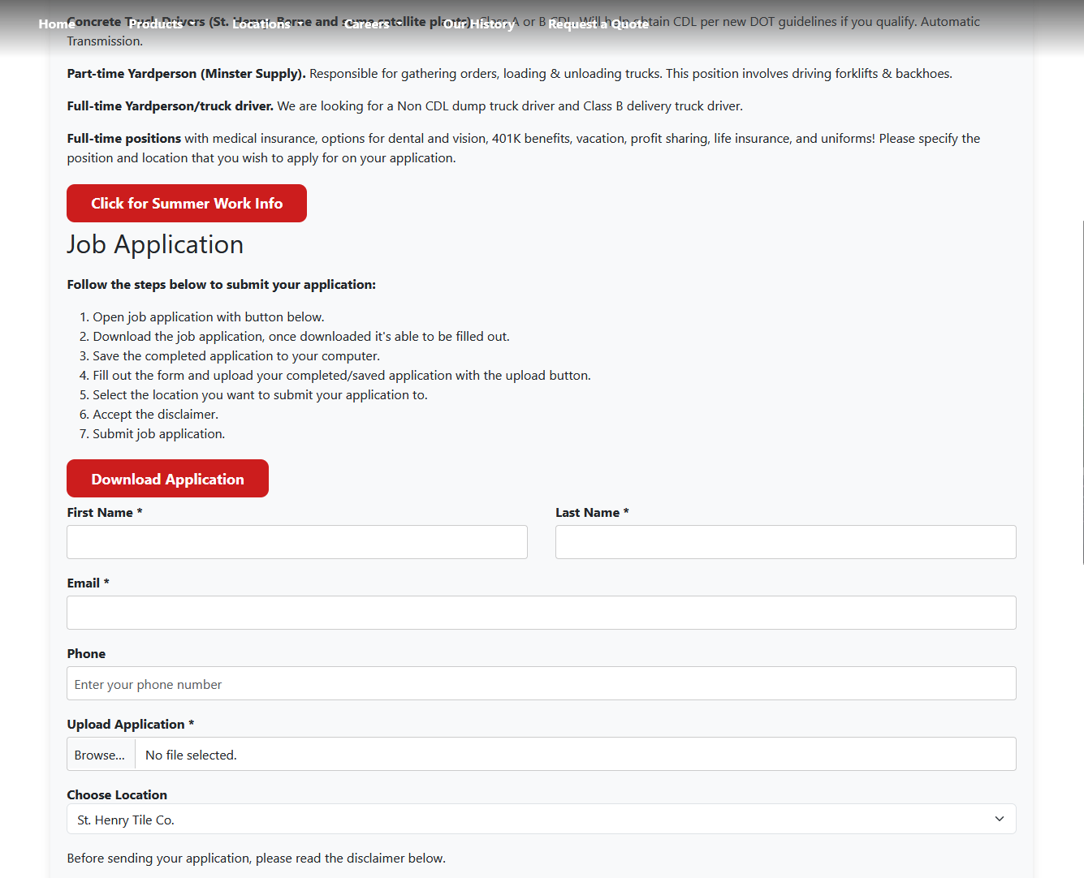Screen dimensions: 1084x878
Task: Open the Careers menu item
Action: (x=366, y=24)
